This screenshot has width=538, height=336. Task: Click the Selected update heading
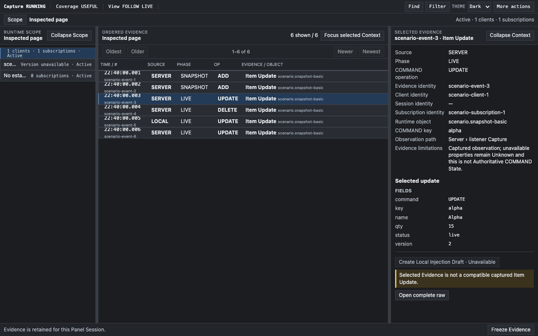[417, 181]
